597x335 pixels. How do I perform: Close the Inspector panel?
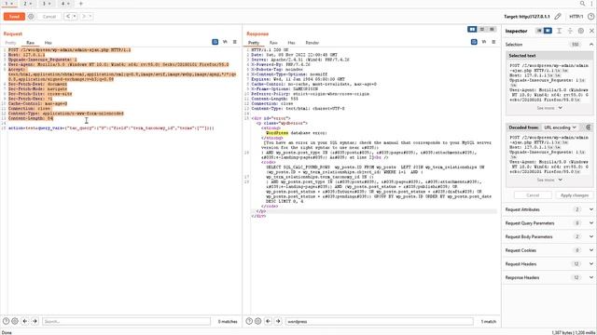click(x=591, y=31)
